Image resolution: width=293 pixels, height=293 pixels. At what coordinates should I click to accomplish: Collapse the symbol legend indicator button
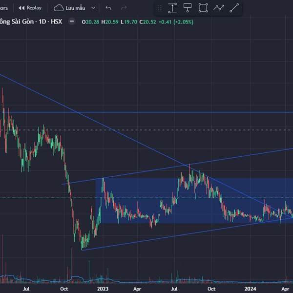pos(72,21)
